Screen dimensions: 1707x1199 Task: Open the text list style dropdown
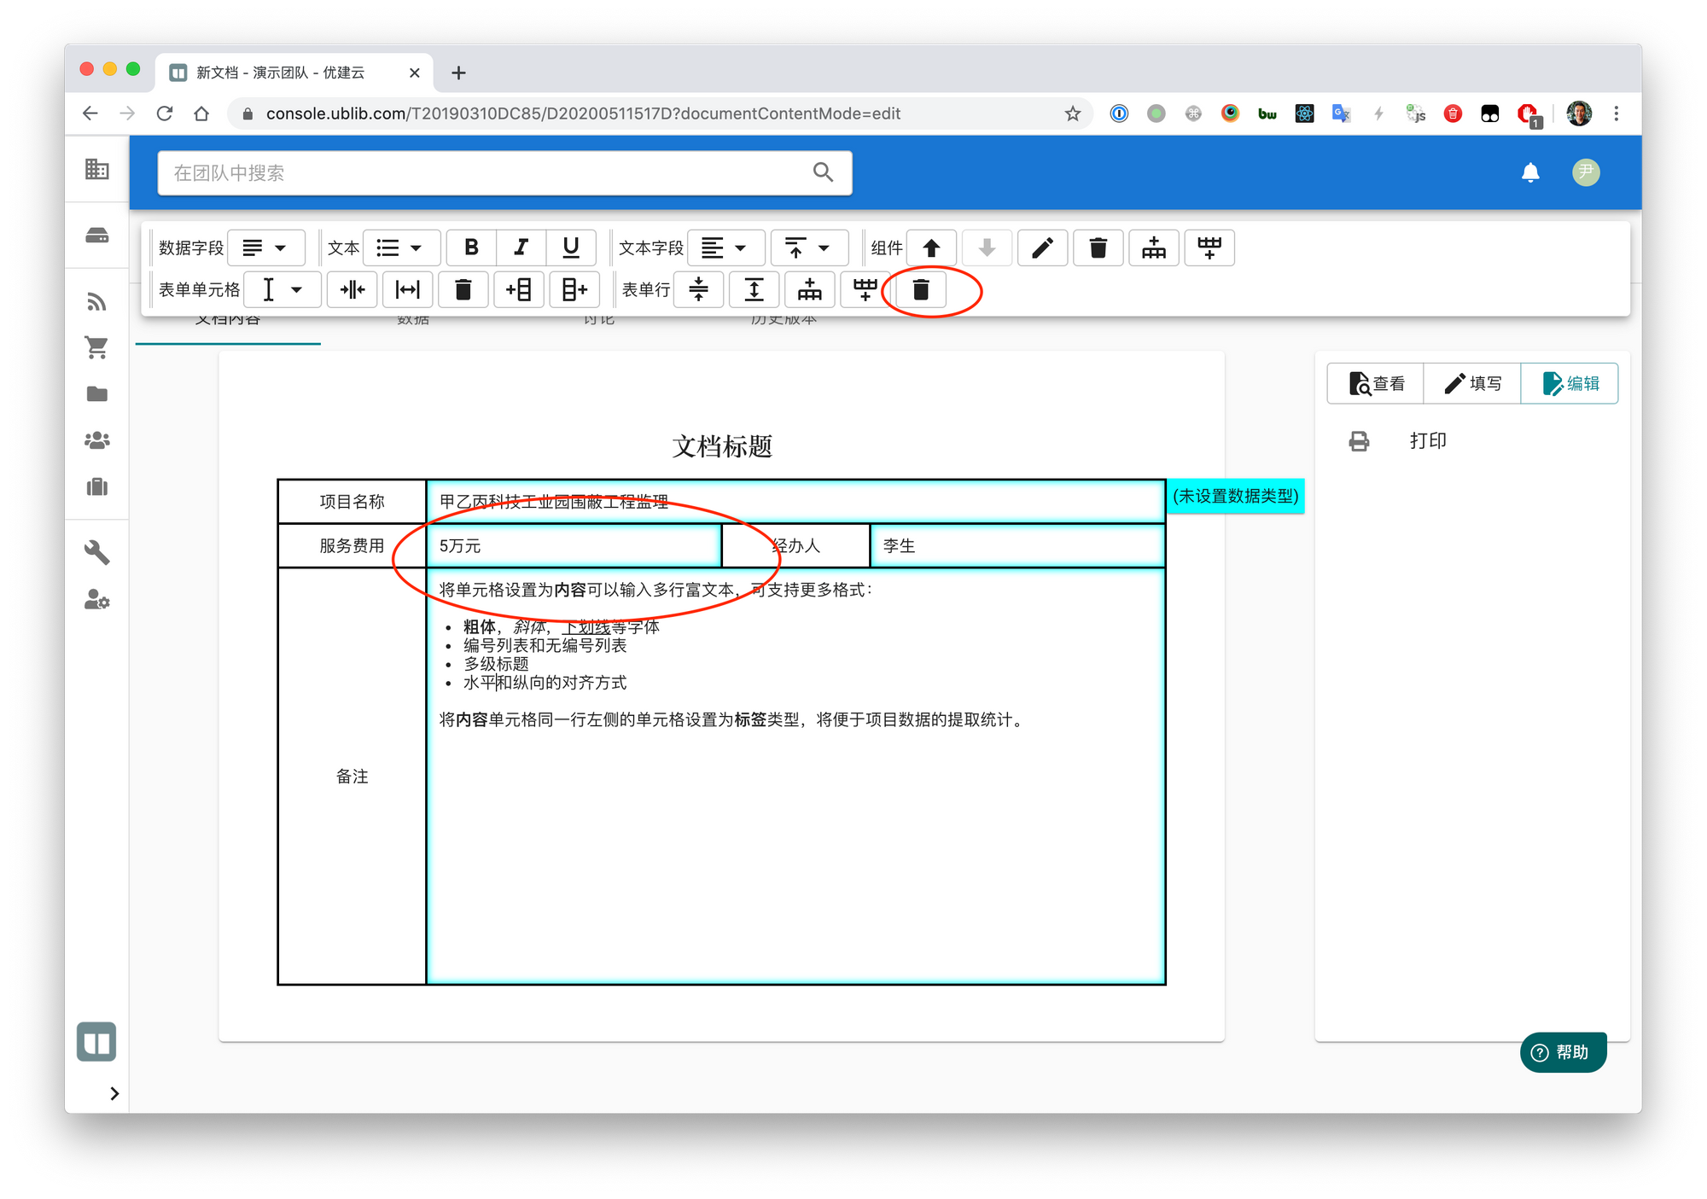[401, 247]
